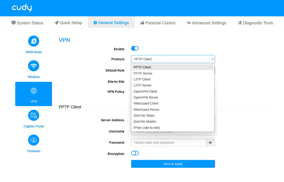Switch to the Parental Control tab
The image size is (284, 182).
click(x=158, y=23)
